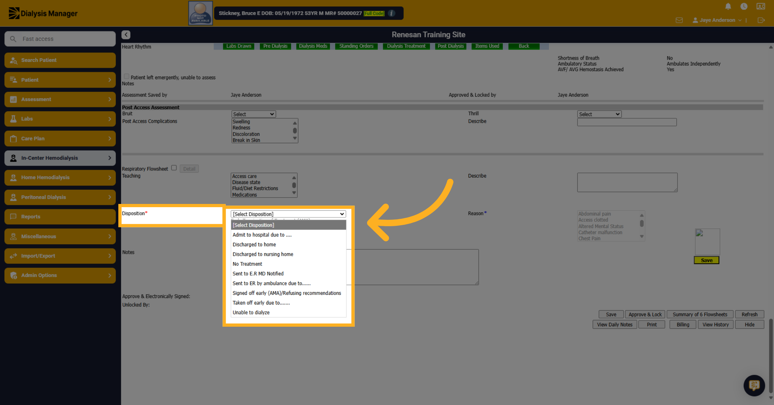Open the Bruit Select dropdown
Screen dimensions: 774x405
(253, 114)
